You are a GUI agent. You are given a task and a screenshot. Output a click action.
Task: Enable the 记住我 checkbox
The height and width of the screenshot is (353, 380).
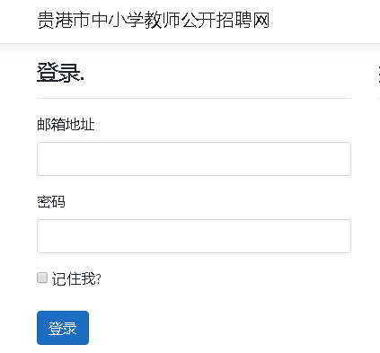click(42, 278)
